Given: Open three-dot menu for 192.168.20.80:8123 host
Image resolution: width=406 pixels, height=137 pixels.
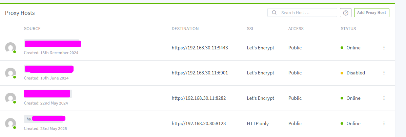Looking at the screenshot, I should click(384, 123).
